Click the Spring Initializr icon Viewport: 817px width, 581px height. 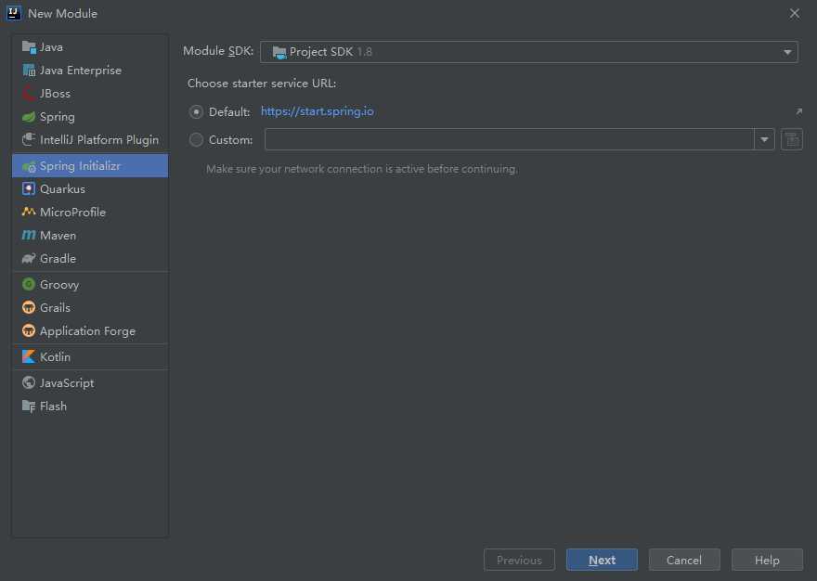(x=29, y=166)
